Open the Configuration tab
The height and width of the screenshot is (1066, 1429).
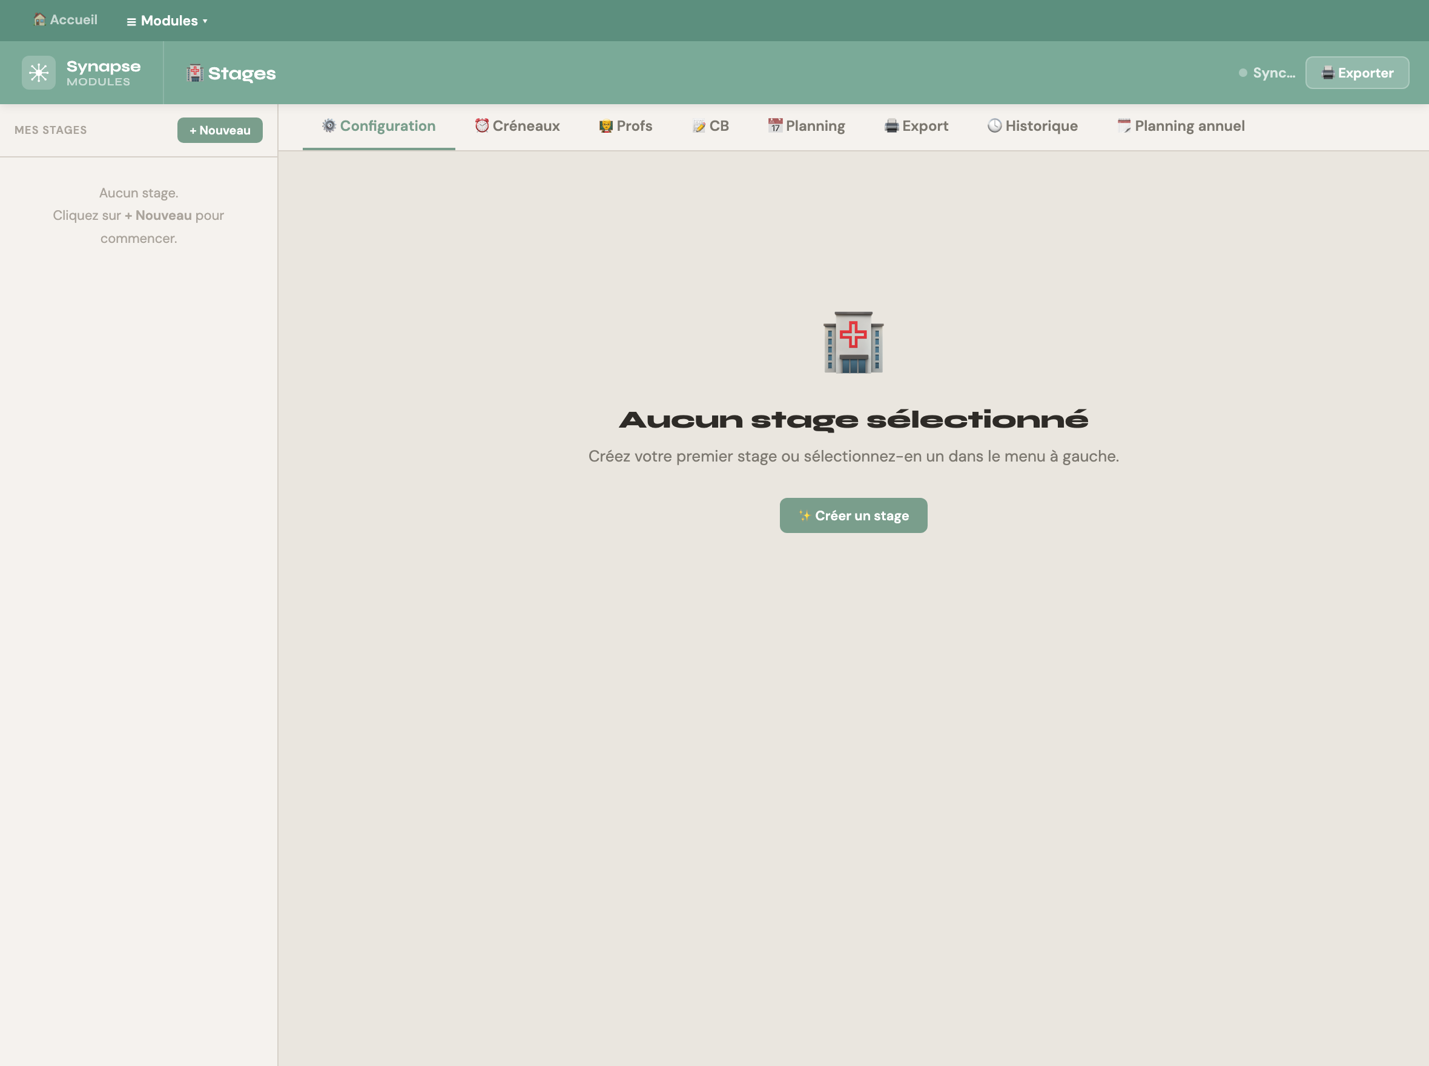point(378,126)
